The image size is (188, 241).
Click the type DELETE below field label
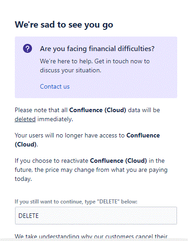pyautogui.click(x=76, y=202)
